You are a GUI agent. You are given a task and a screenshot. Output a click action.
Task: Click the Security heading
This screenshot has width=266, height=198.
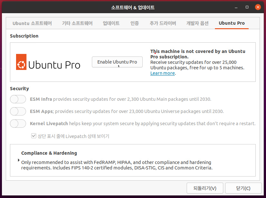click(19, 89)
